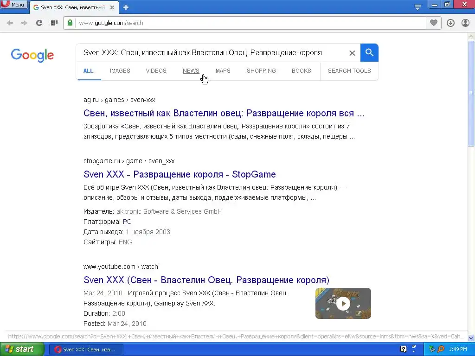Viewport: 475px width, 356px height.
Task: Click the Платформа: PC text
Action: pyautogui.click(x=108, y=222)
